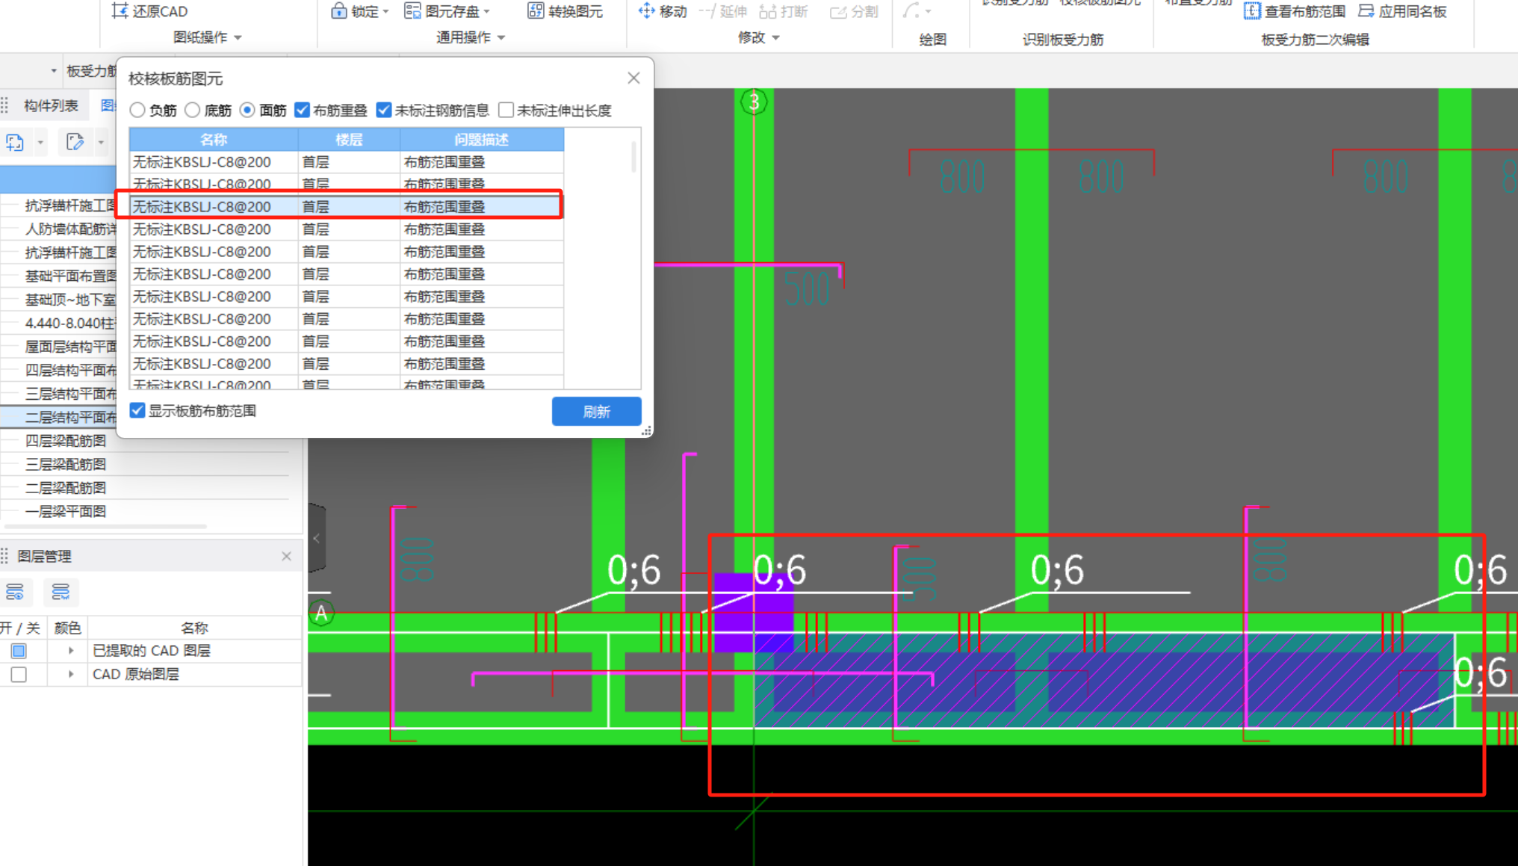Click axis marker A on canvas
Viewport: 1518px width, 866px height.
pyautogui.click(x=321, y=613)
